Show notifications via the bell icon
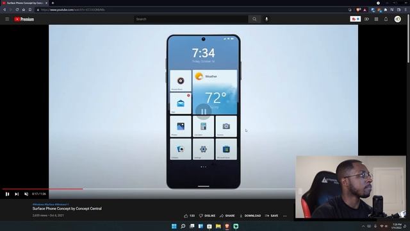 coord(386,19)
